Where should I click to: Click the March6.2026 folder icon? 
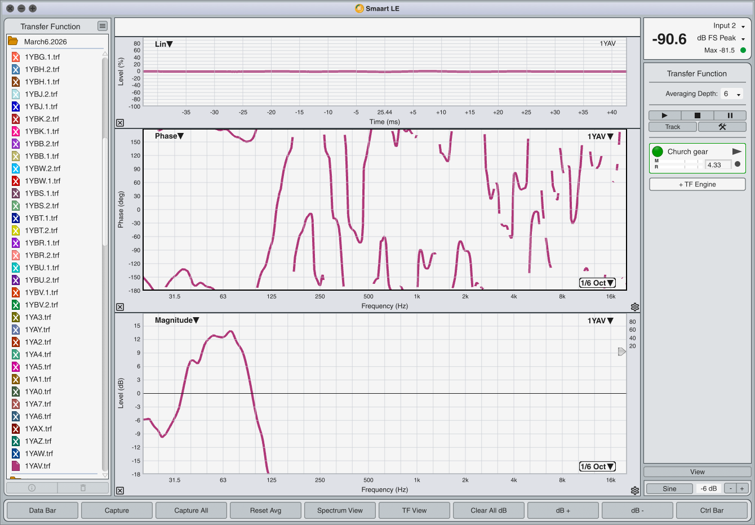point(13,42)
